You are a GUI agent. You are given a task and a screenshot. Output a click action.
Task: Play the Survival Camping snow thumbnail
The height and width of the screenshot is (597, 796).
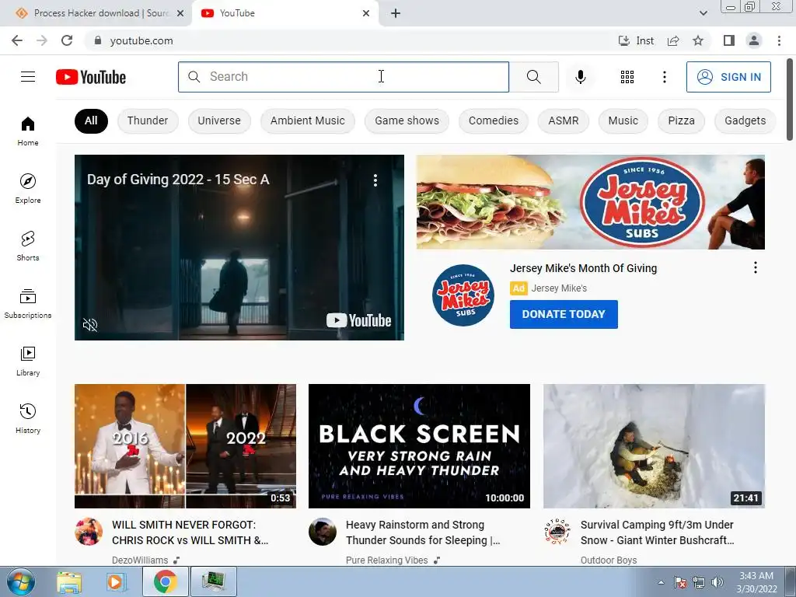point(654,446)
